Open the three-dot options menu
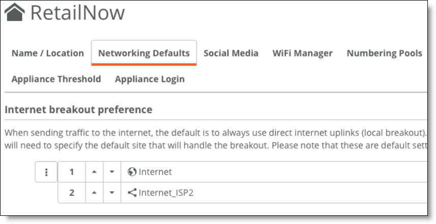The height and width of the screenshot is (224, 436). pyautogui.click(x=46, y=172)
